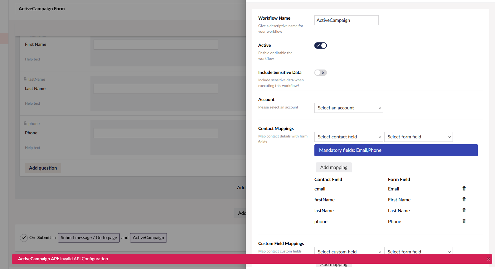This screenshot has height=269, width=495.
Task: Click Help text under Phone question
Action: 33,148
